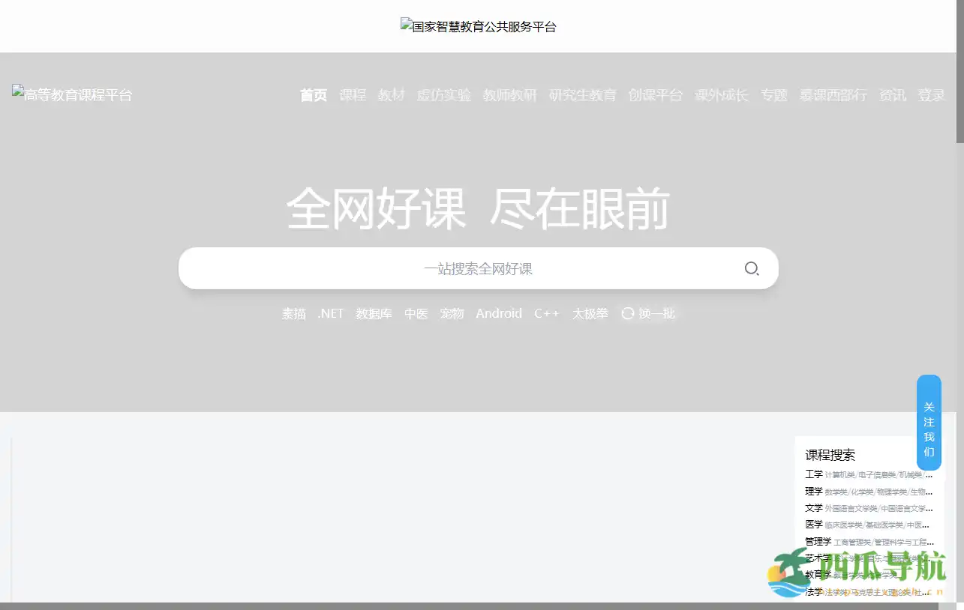
Task: Open the 教材 navigation item
Action: (x=392, y=95)
